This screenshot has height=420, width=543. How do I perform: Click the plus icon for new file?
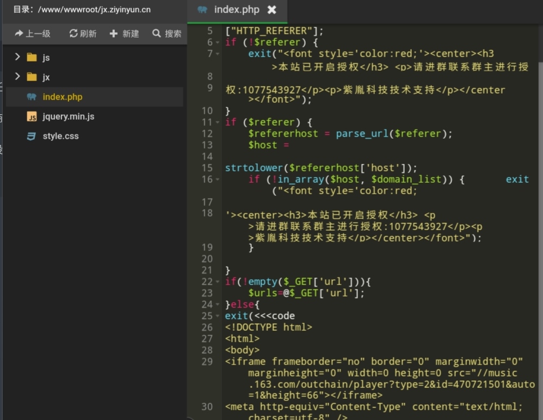[x=114, y=34]
